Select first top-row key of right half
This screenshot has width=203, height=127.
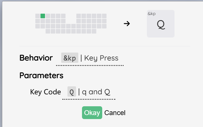click(79, 16)
